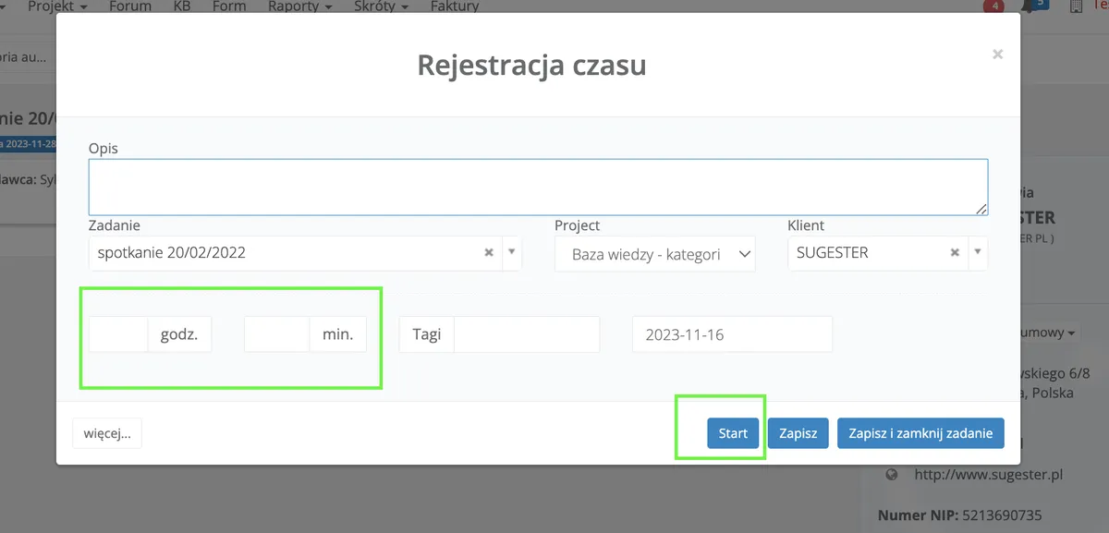
Task: Clear the Zadanie selection with its x
Action: (x=489, y=252)
